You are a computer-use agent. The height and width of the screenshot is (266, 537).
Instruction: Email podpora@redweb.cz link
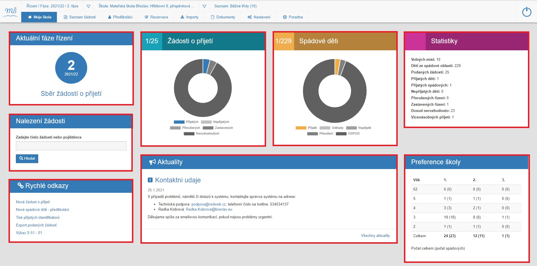[x=209, y=204]
